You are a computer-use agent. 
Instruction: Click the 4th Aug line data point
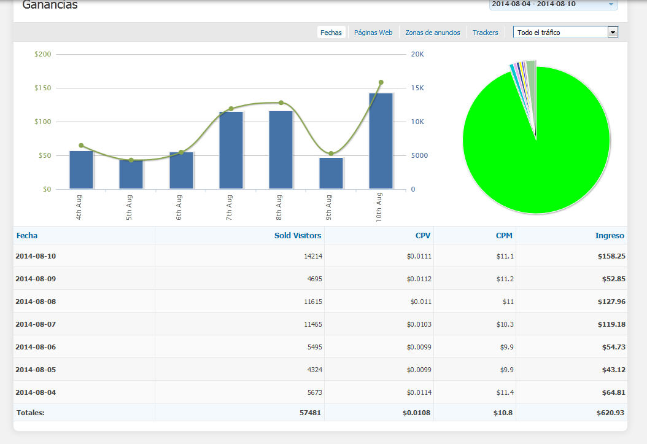pyautogui.click(x=81, y=146)
